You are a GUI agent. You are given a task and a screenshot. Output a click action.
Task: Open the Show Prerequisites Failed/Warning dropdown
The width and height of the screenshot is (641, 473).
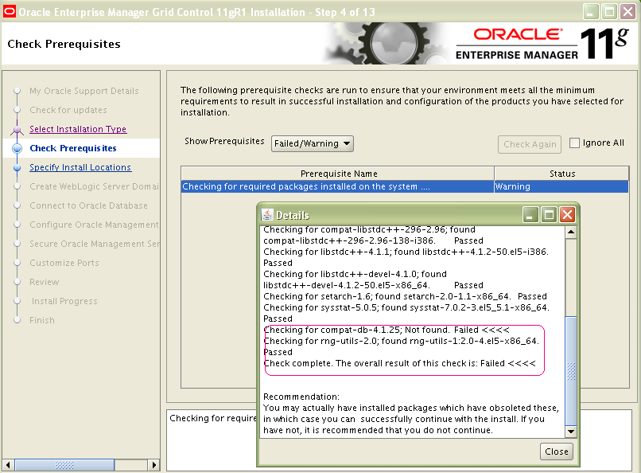click(x=313, y=144)
